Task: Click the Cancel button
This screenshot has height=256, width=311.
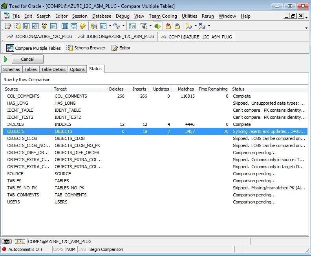Action: pyautogui.click(x=27, y=59)
